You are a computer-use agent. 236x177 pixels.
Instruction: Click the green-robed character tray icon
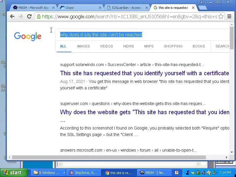click(198, 173)
